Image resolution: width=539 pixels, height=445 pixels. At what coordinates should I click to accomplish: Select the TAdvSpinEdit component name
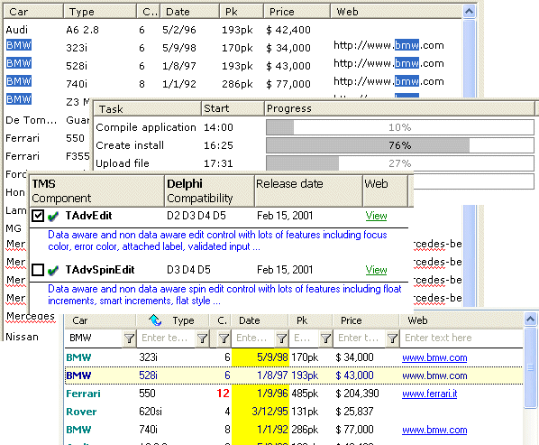[x=100, y=270]
